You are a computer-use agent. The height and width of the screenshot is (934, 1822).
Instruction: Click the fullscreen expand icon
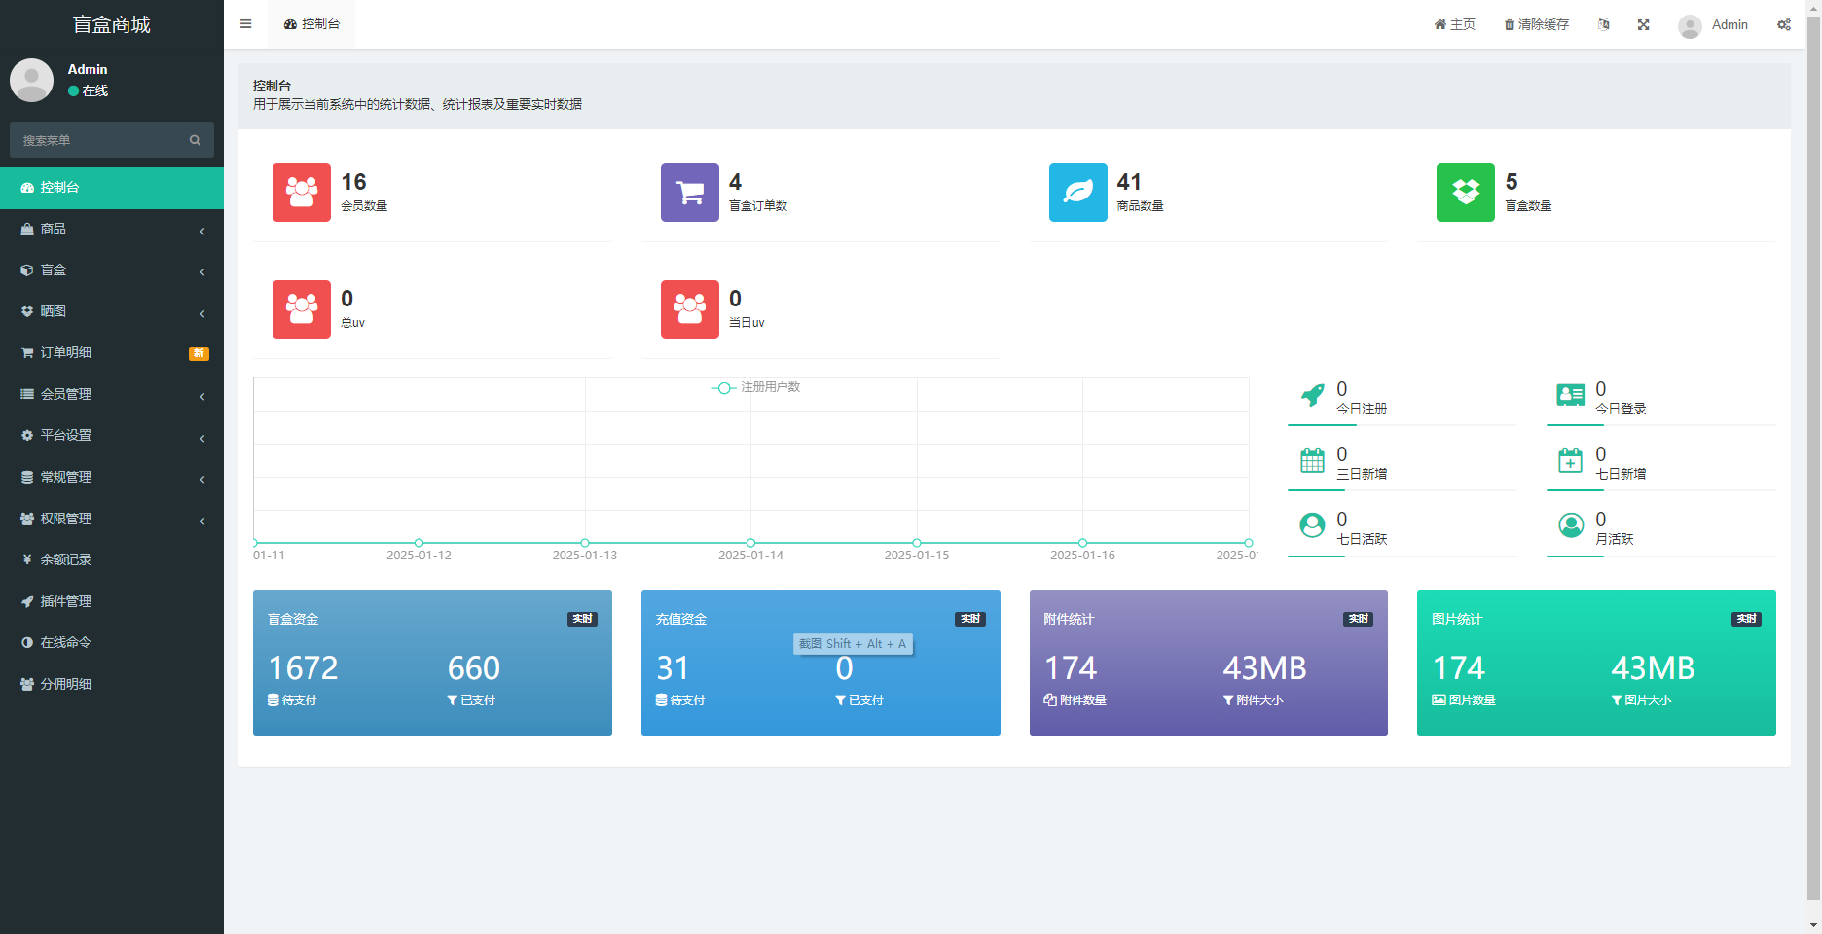pyautogui.click(x=1643, y=24)
